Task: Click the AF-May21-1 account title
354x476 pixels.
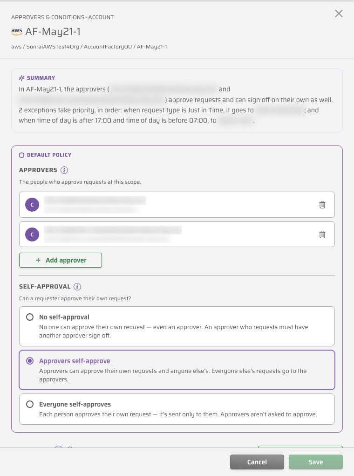Action: pyautogui.click(x=53, y=32)
